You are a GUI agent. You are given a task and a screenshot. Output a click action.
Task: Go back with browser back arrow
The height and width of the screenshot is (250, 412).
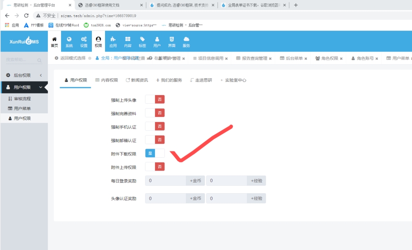(7, 16)
